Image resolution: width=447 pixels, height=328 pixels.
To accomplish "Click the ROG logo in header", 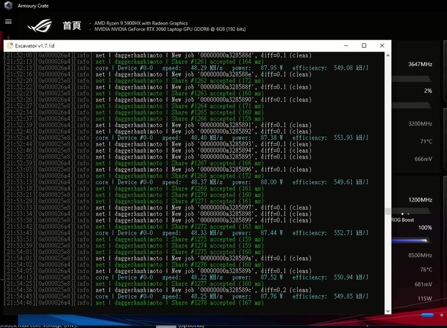I will pyautogui.click(x=40, y=25).
